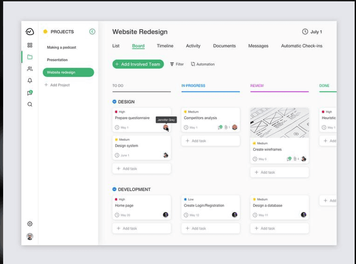This screenshot has width=356, height=264.
Task: Add task under Design system card
Action: point(142,168)
